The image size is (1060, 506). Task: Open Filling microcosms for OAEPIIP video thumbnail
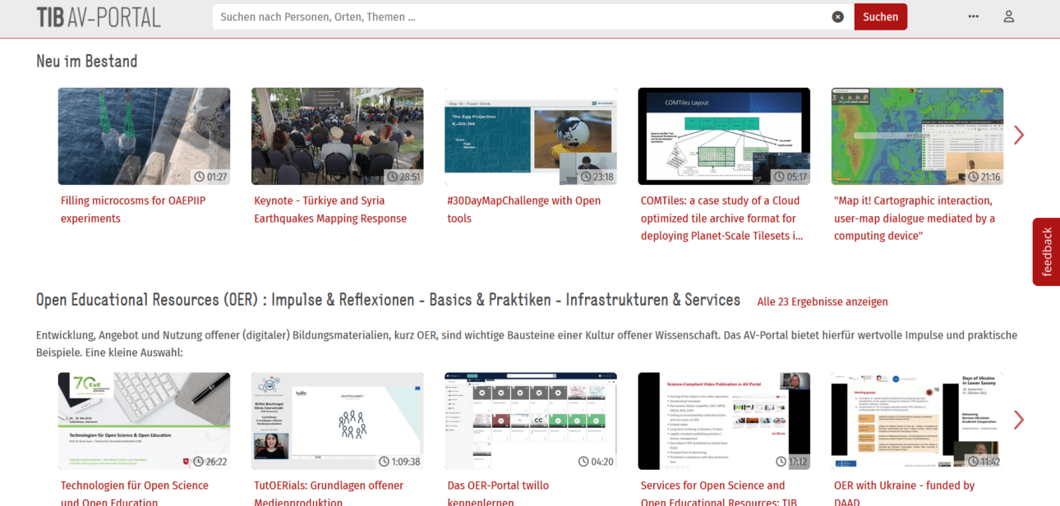point(144,136)
